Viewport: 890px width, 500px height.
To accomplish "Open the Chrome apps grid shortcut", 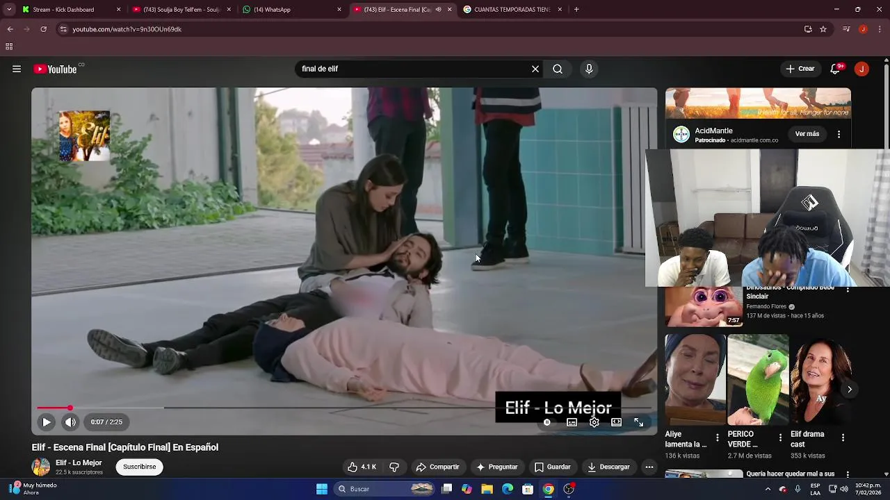I will 9,47.
